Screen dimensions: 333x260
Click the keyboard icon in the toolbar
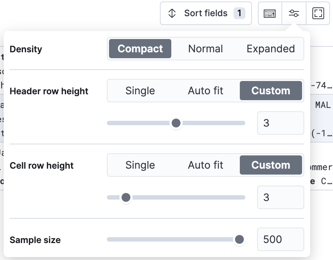(269, 13)
